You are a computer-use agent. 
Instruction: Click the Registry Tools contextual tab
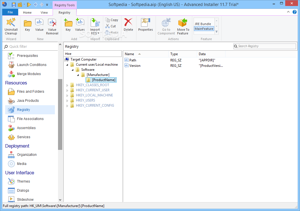tap(65, 5)
